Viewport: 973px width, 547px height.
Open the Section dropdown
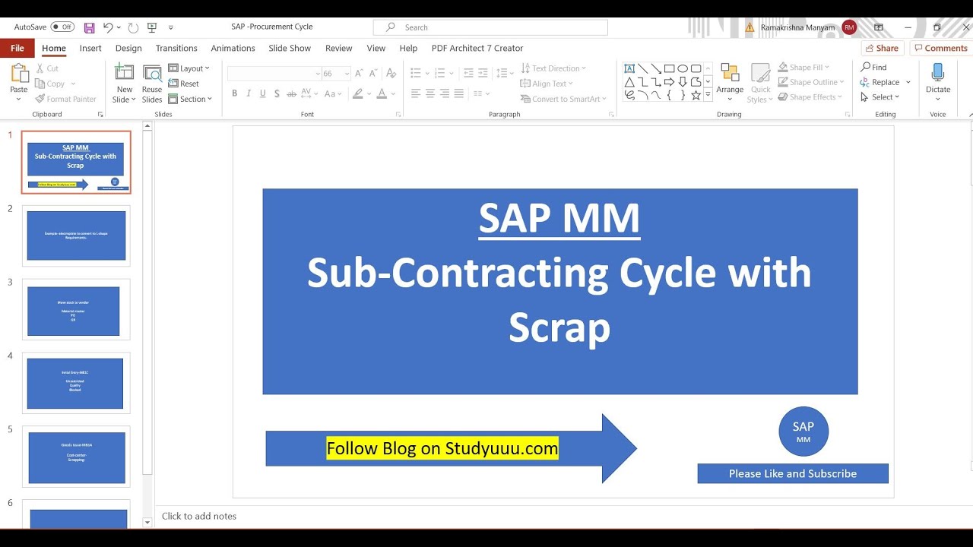point(190,99)
